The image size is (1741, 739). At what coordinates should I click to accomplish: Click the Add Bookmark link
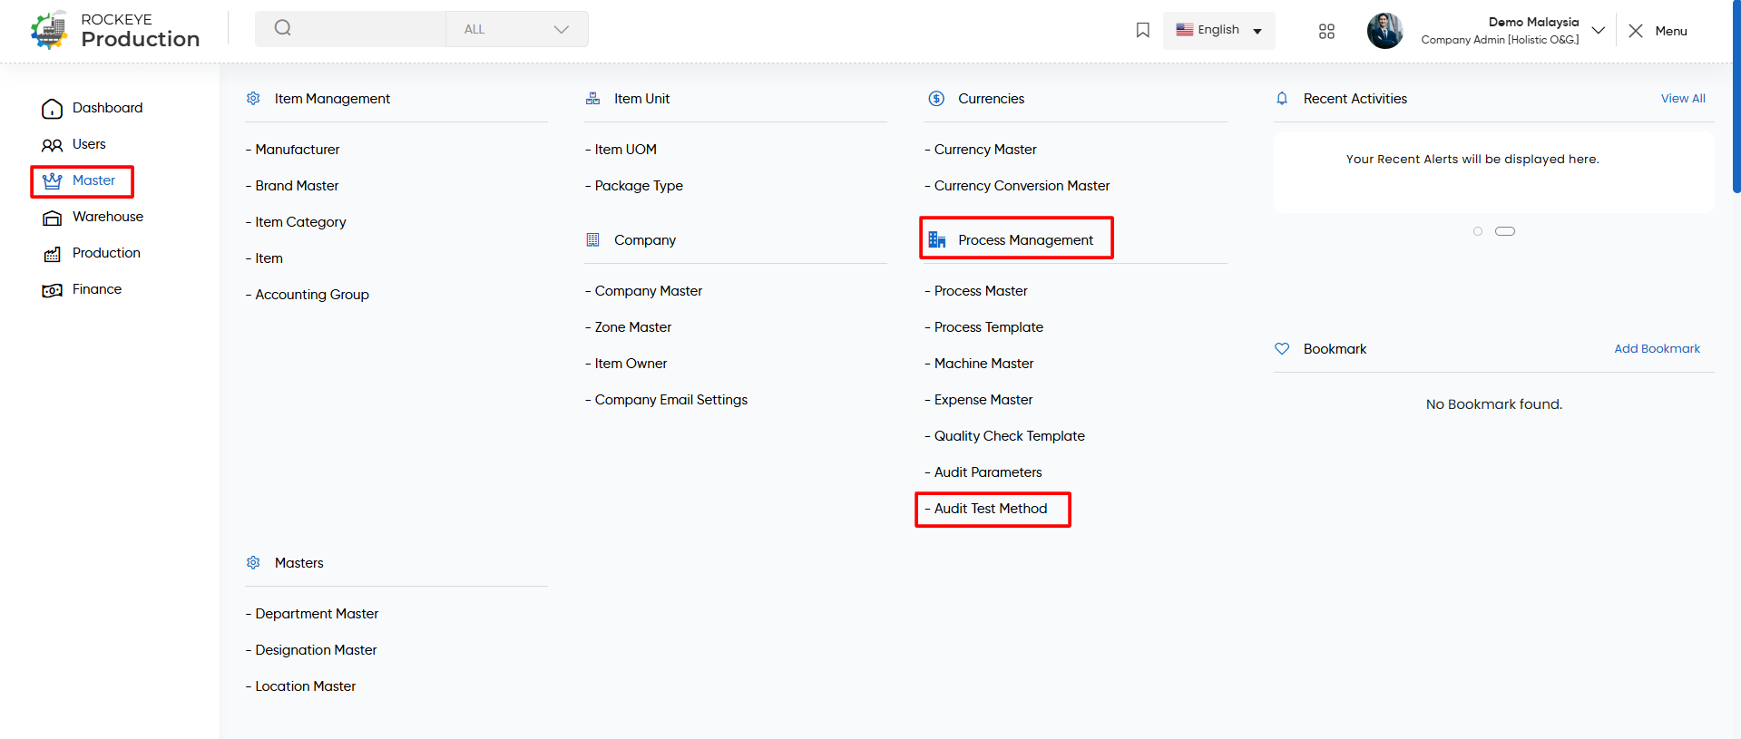[x=1657, y=349]
